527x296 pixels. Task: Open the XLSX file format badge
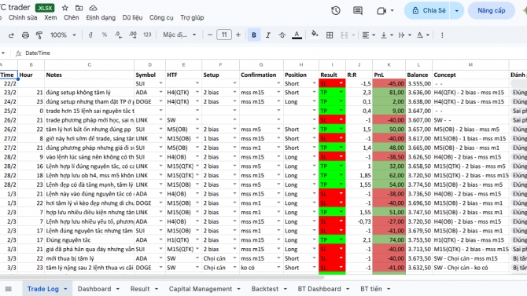pos(45,8)
